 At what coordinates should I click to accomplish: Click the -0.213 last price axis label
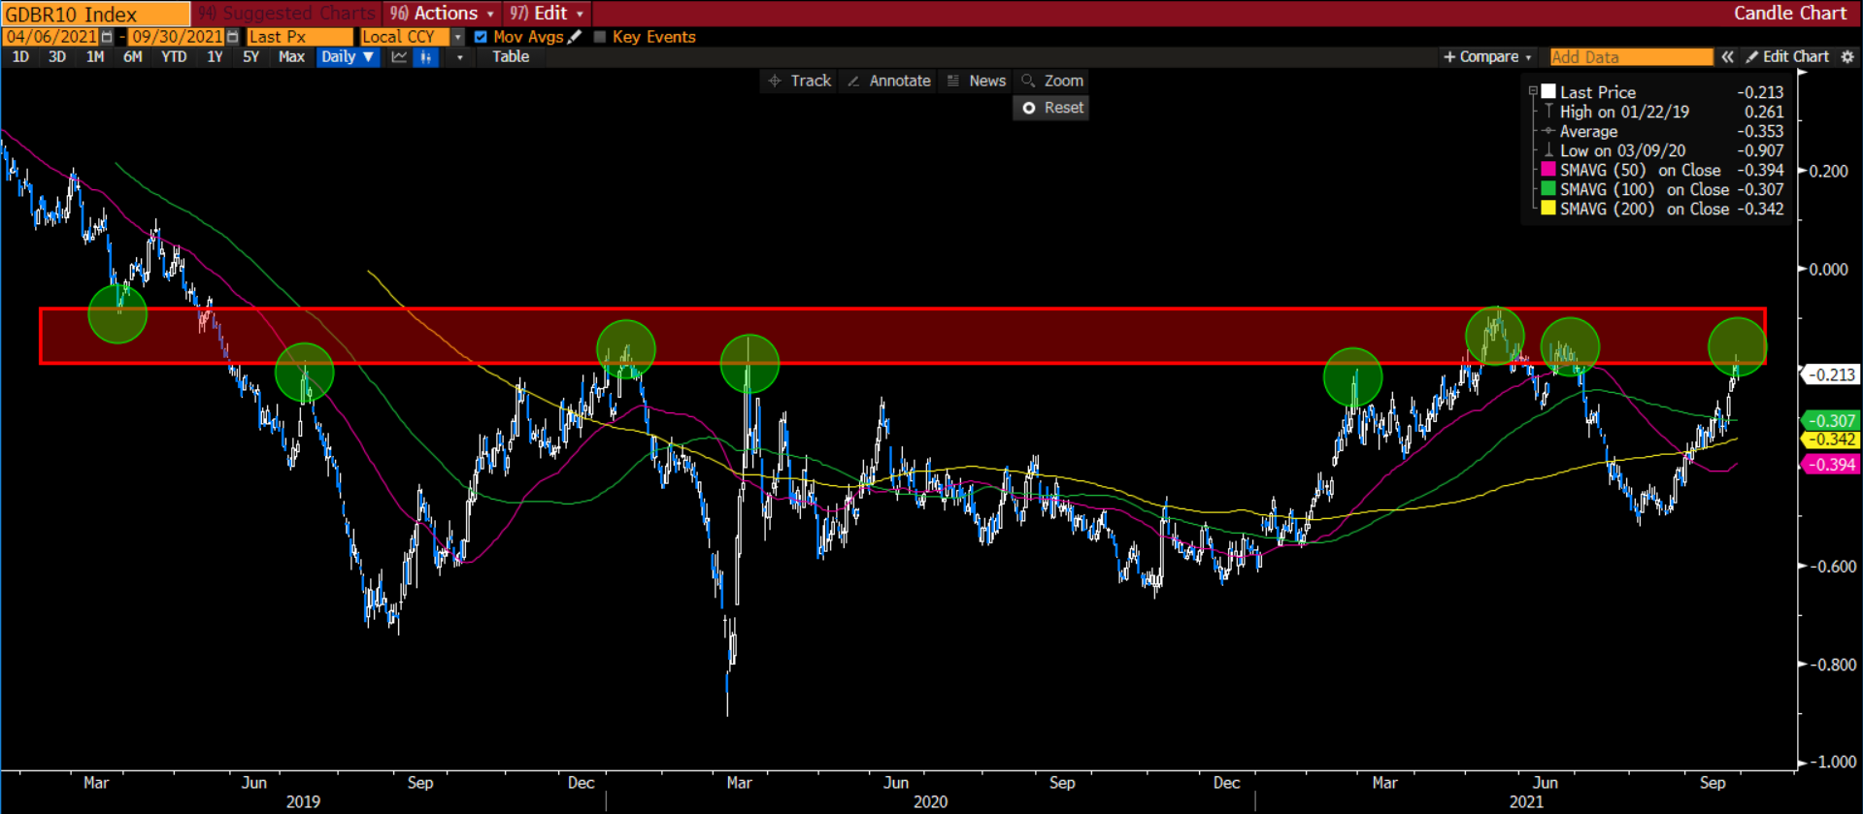(x=1831, y=374)
